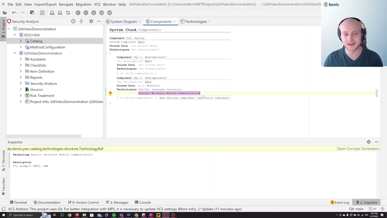Click Edit next to System component
The image size is (387, 218).
point(141,42)
